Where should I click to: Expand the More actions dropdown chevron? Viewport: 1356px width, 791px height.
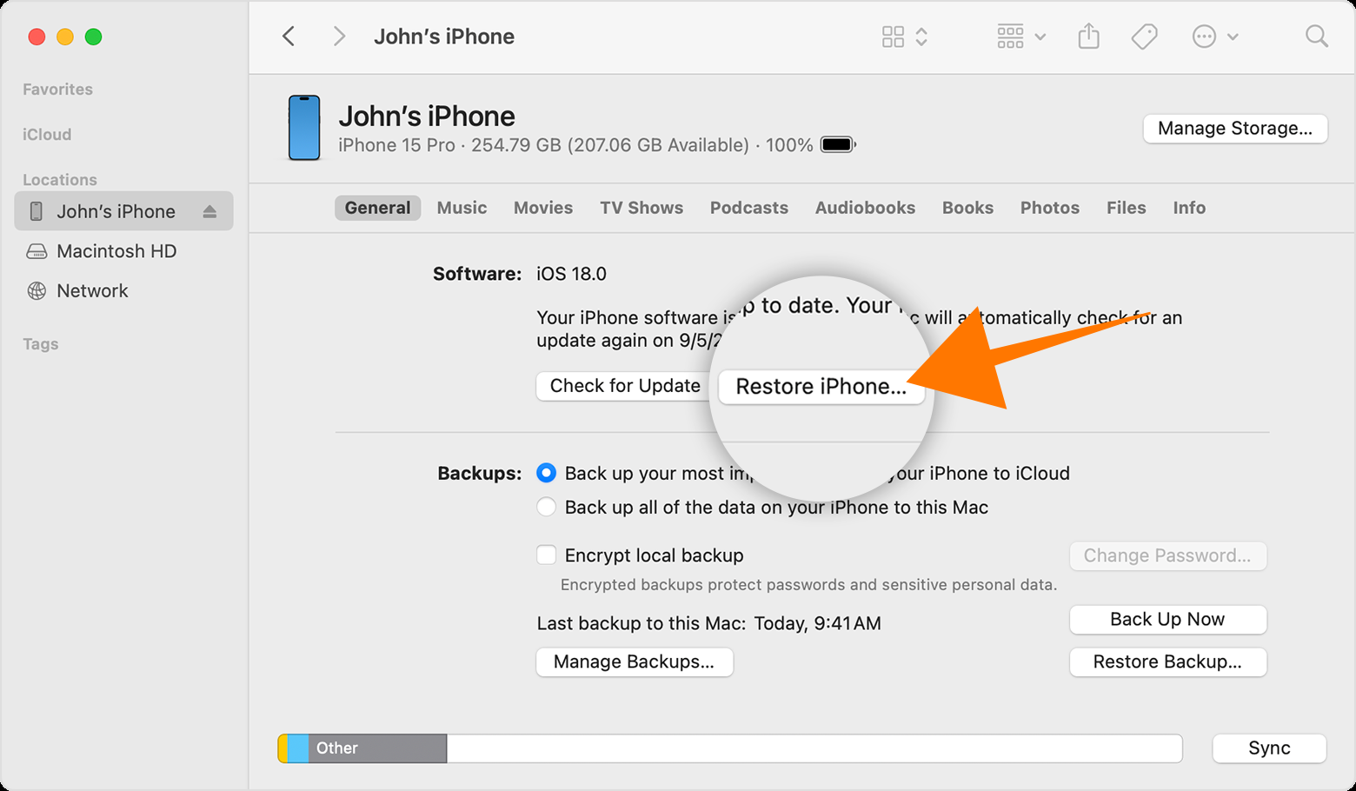[1233, 37]
